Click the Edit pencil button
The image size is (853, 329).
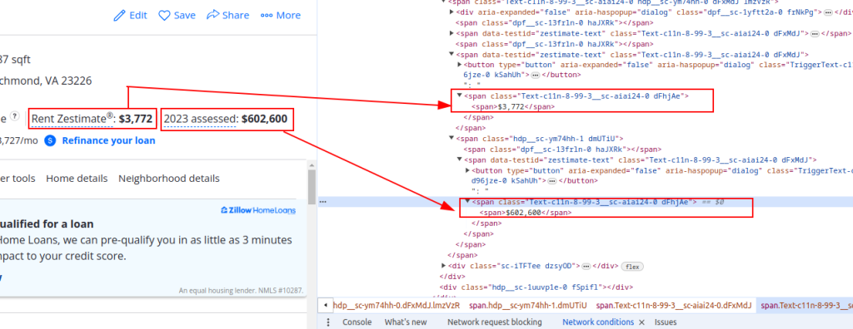(x=130, y=15)
